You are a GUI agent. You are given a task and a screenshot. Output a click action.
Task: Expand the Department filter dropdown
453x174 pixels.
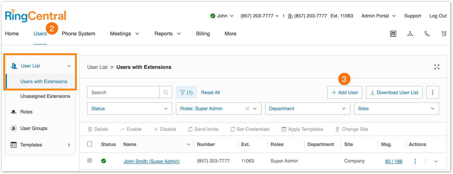(307, 109)
